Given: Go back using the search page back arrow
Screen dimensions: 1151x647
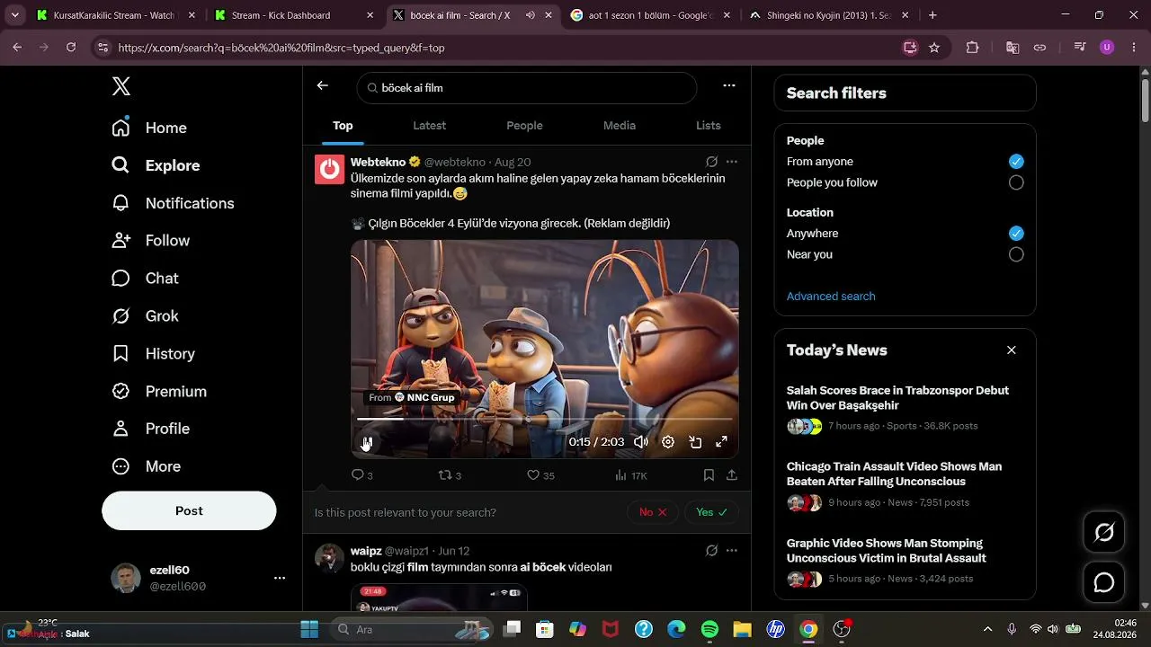Looking at the screenshot, I should [323, 86].
